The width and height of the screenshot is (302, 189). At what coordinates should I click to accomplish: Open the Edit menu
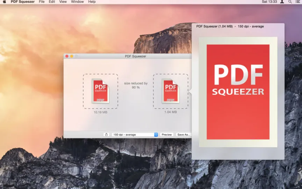click(x=52, y=2)
